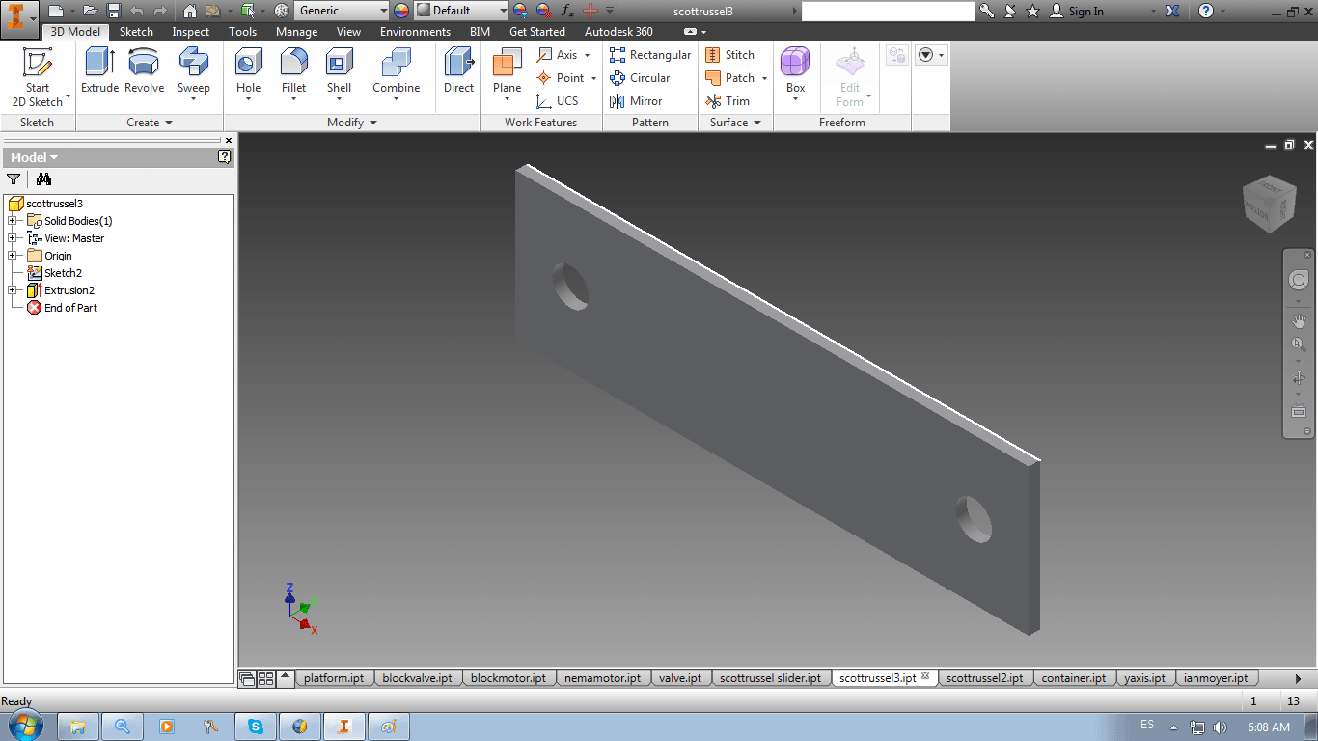
Task: Open the appearance color wheel
Action: click(x=401, y=11)
